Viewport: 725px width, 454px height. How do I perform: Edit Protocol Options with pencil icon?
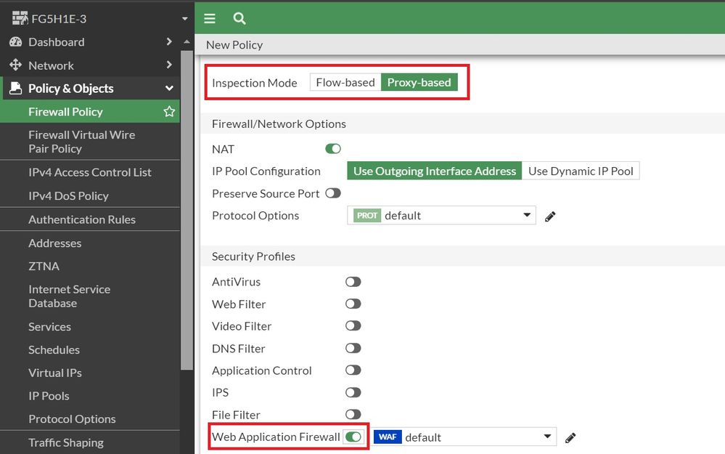[550, 216]
